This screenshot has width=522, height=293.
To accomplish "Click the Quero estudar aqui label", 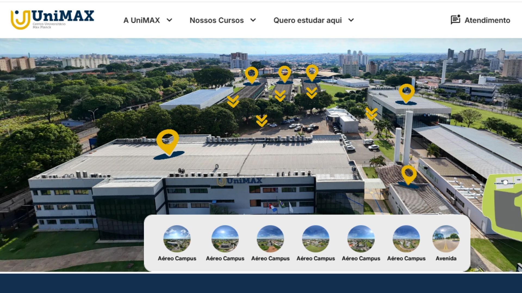I will [307, 20].
